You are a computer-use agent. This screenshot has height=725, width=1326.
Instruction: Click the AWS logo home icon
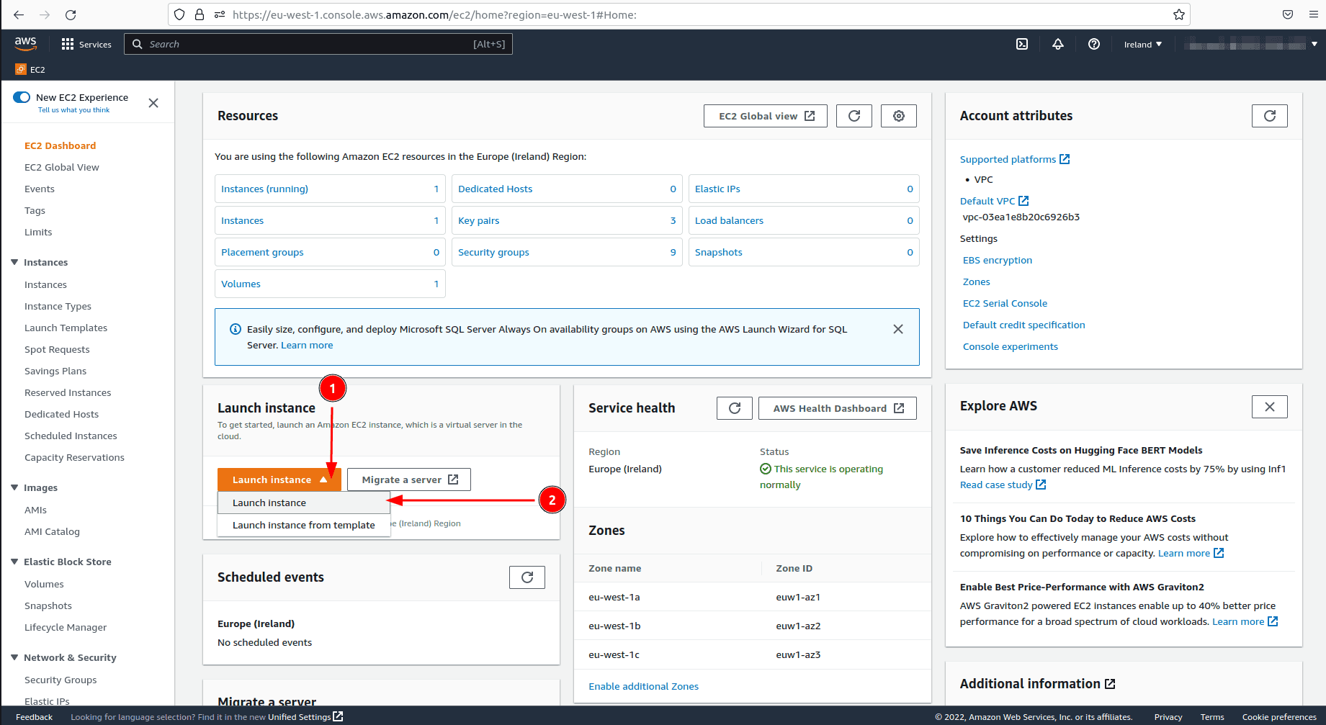[25, 43]
